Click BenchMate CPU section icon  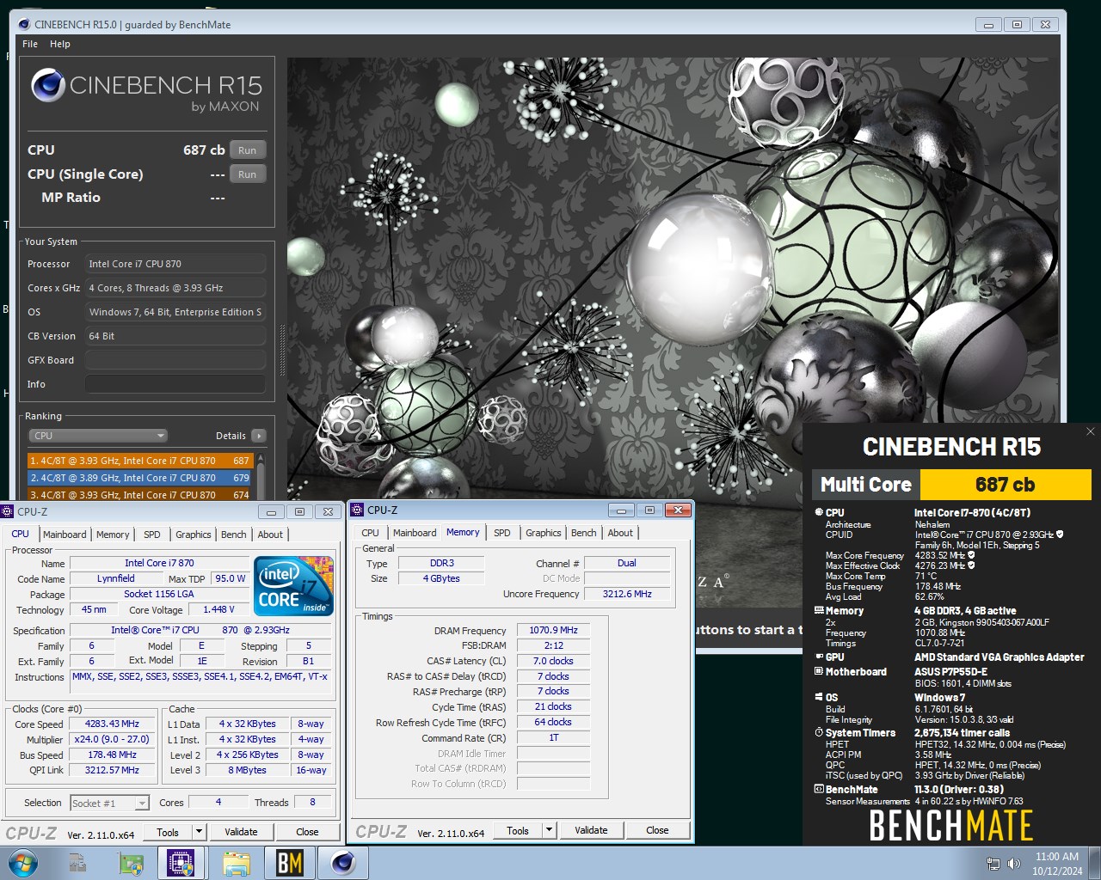point(819,512)
